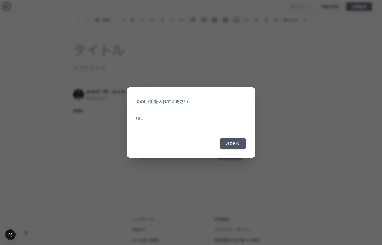
Task: Open the ABOUT footer link
Action: point(139,230)
